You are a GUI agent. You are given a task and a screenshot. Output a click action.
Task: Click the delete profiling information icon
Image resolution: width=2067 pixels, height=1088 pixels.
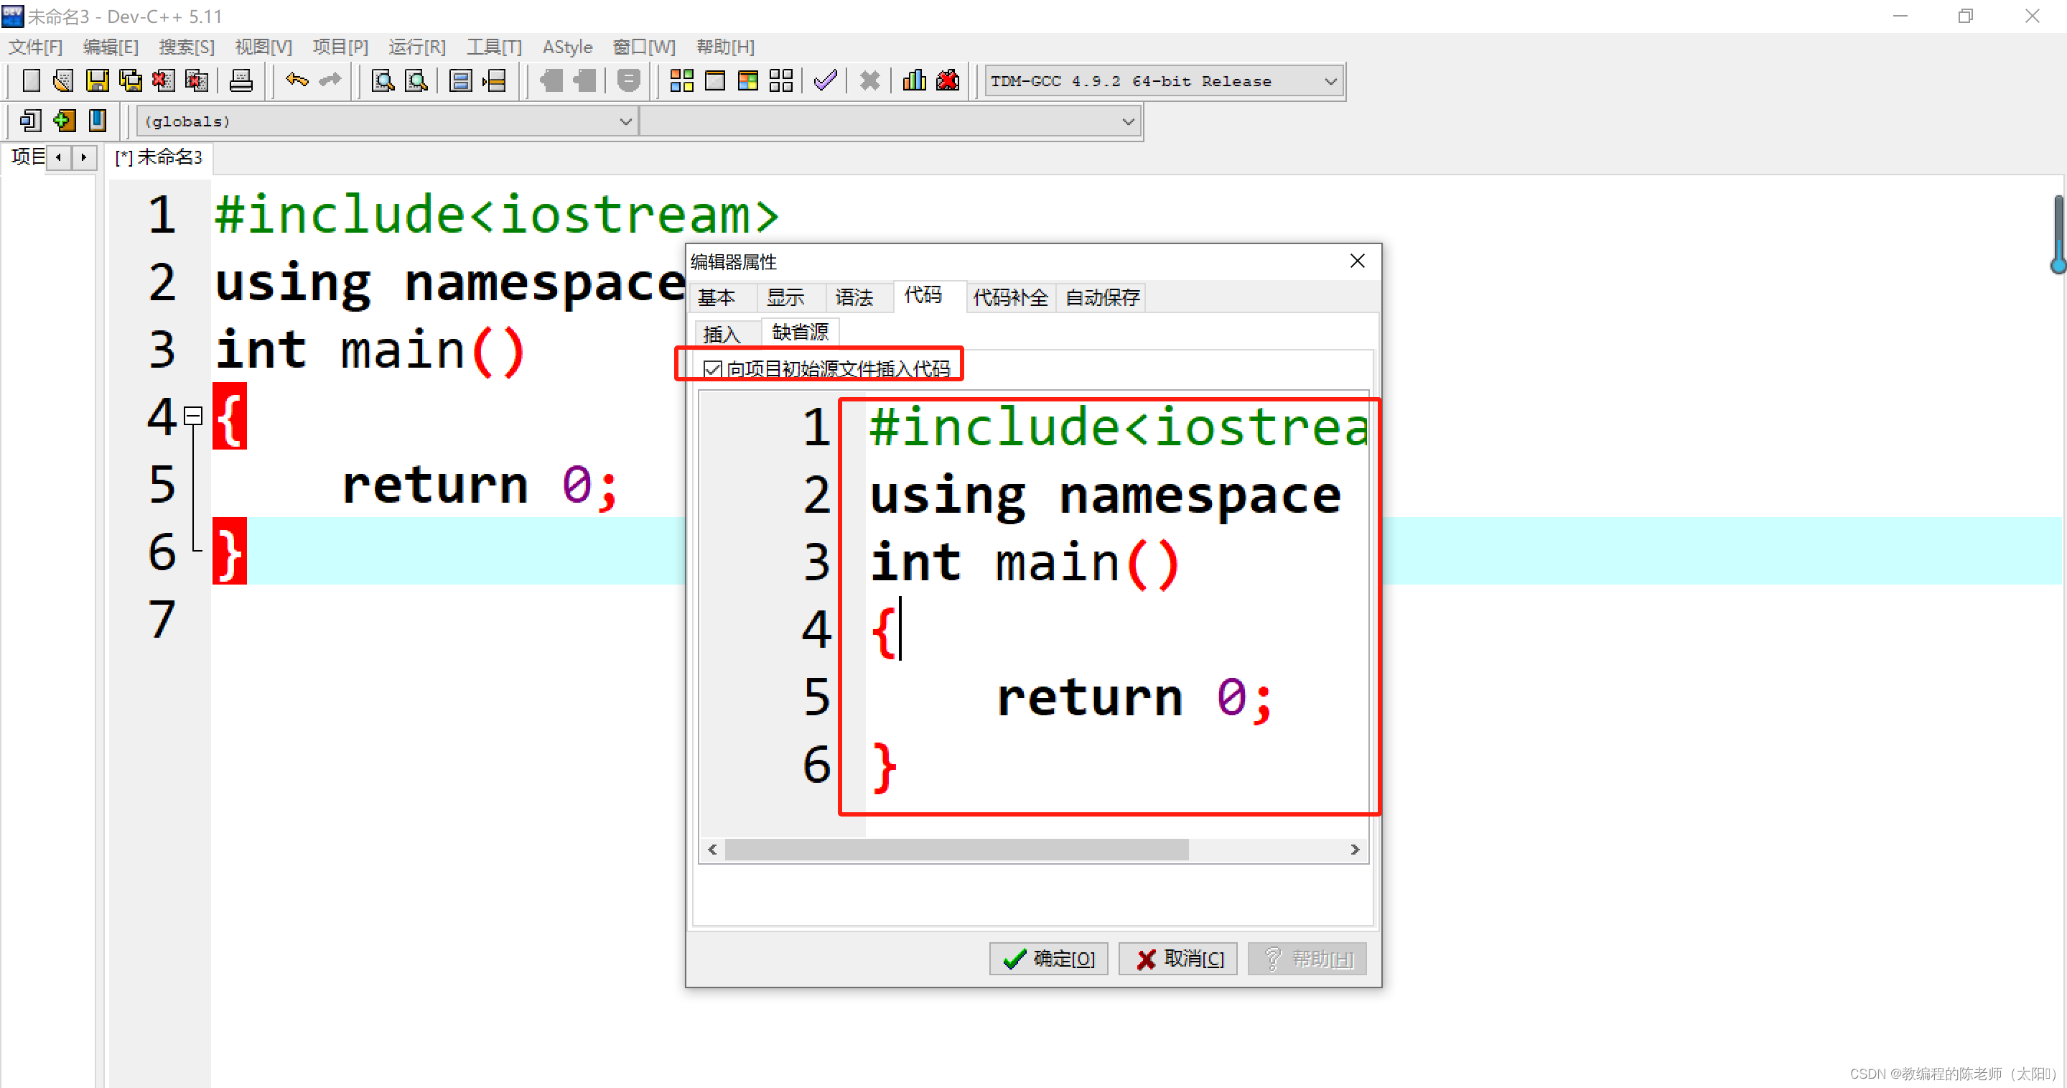pyautogui.click(x=948, y=81)
